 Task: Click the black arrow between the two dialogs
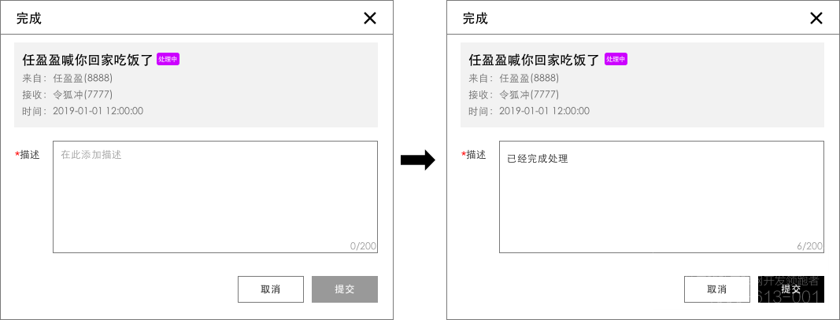(x=418, y=160)
